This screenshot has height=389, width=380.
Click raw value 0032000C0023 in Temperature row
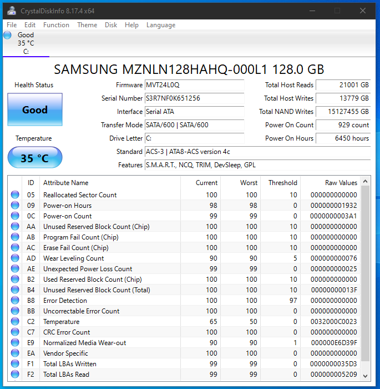(333, 322)
